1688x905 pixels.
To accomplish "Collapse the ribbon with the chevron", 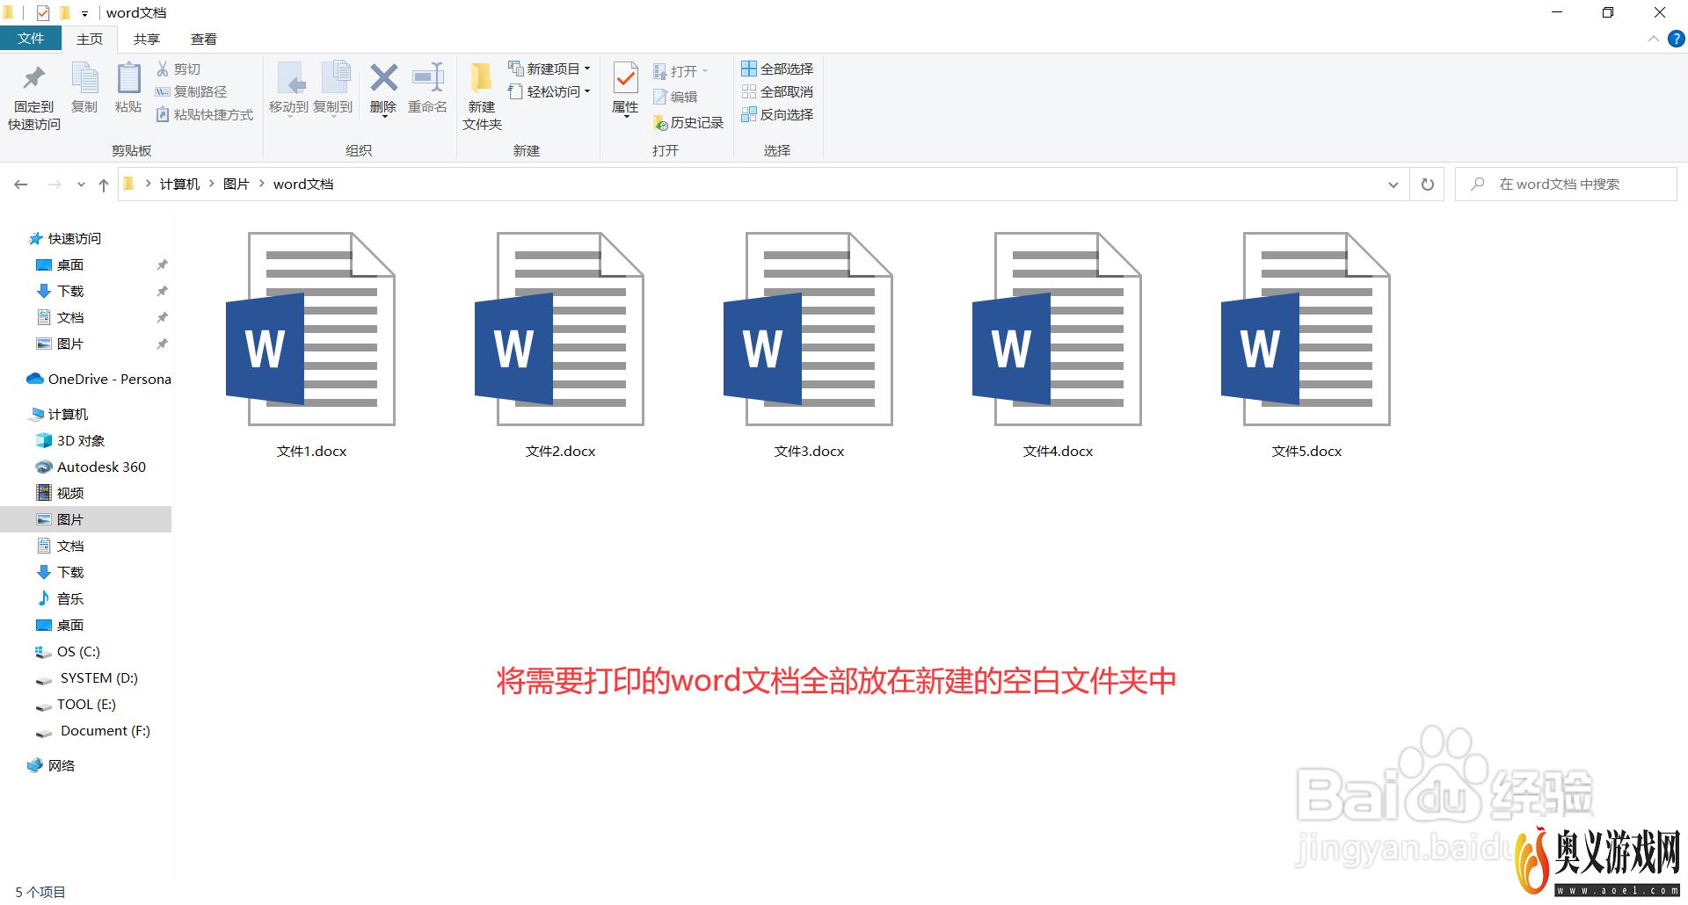I will [x=1654, y=39].
